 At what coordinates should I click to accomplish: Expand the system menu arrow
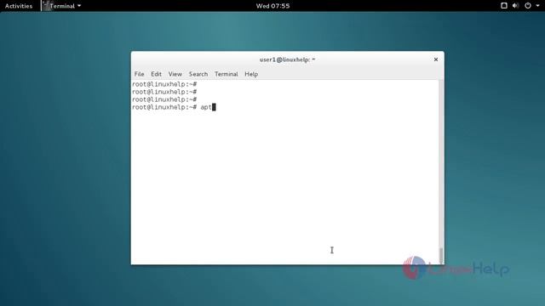point(537,6)
